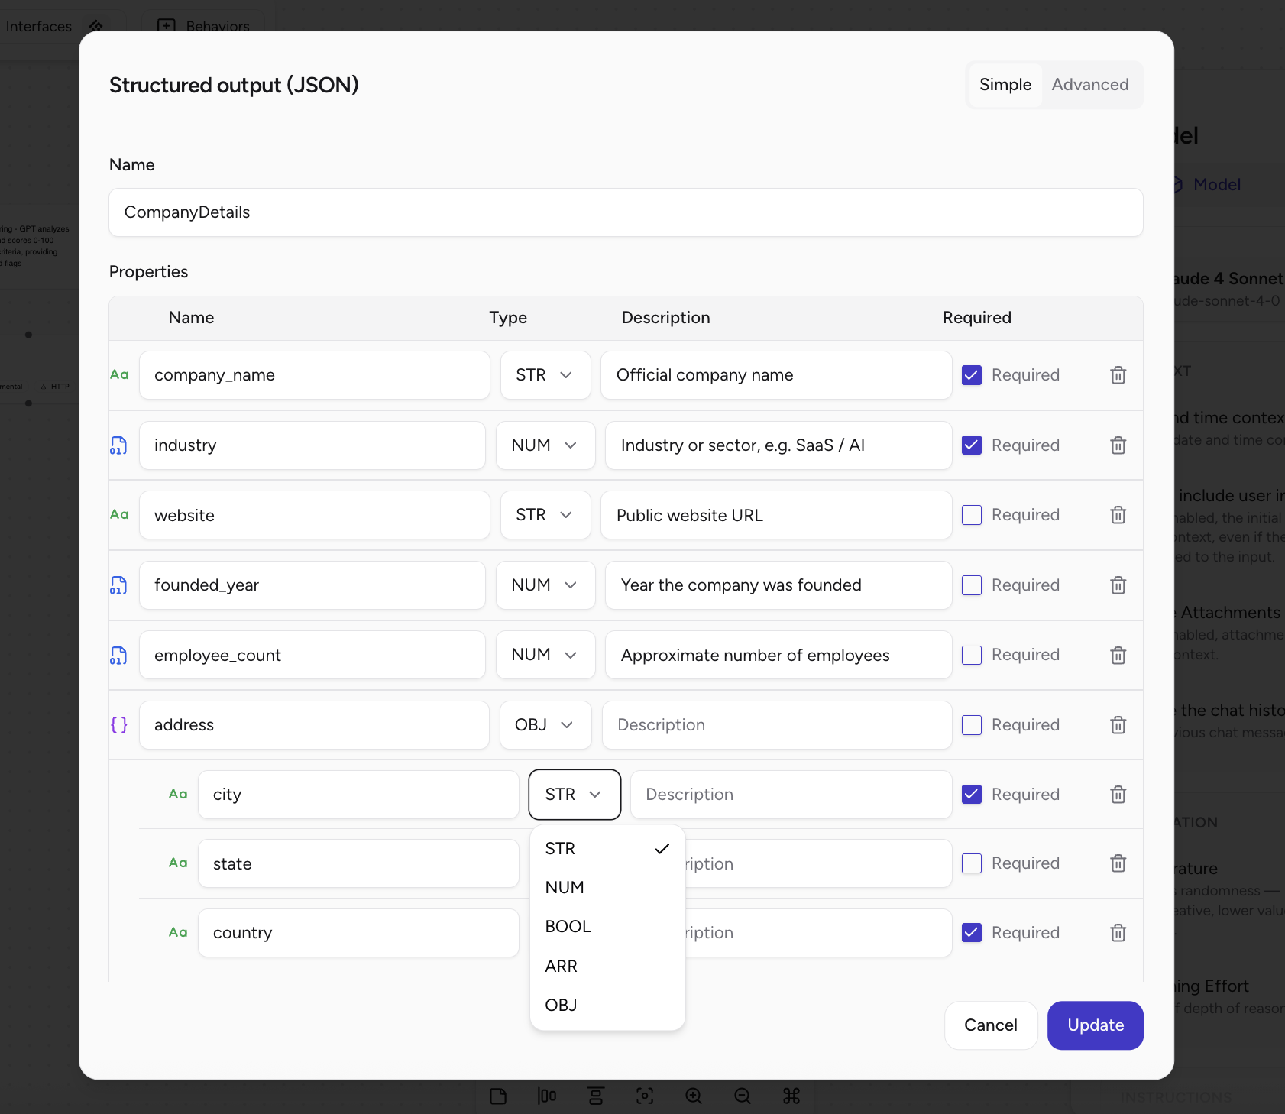Remove the website property with trash icon

point(1118,515)
